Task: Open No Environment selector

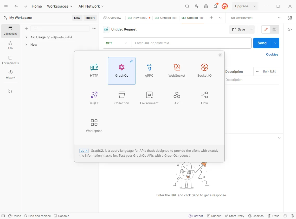Action: (x=256, y=18)
